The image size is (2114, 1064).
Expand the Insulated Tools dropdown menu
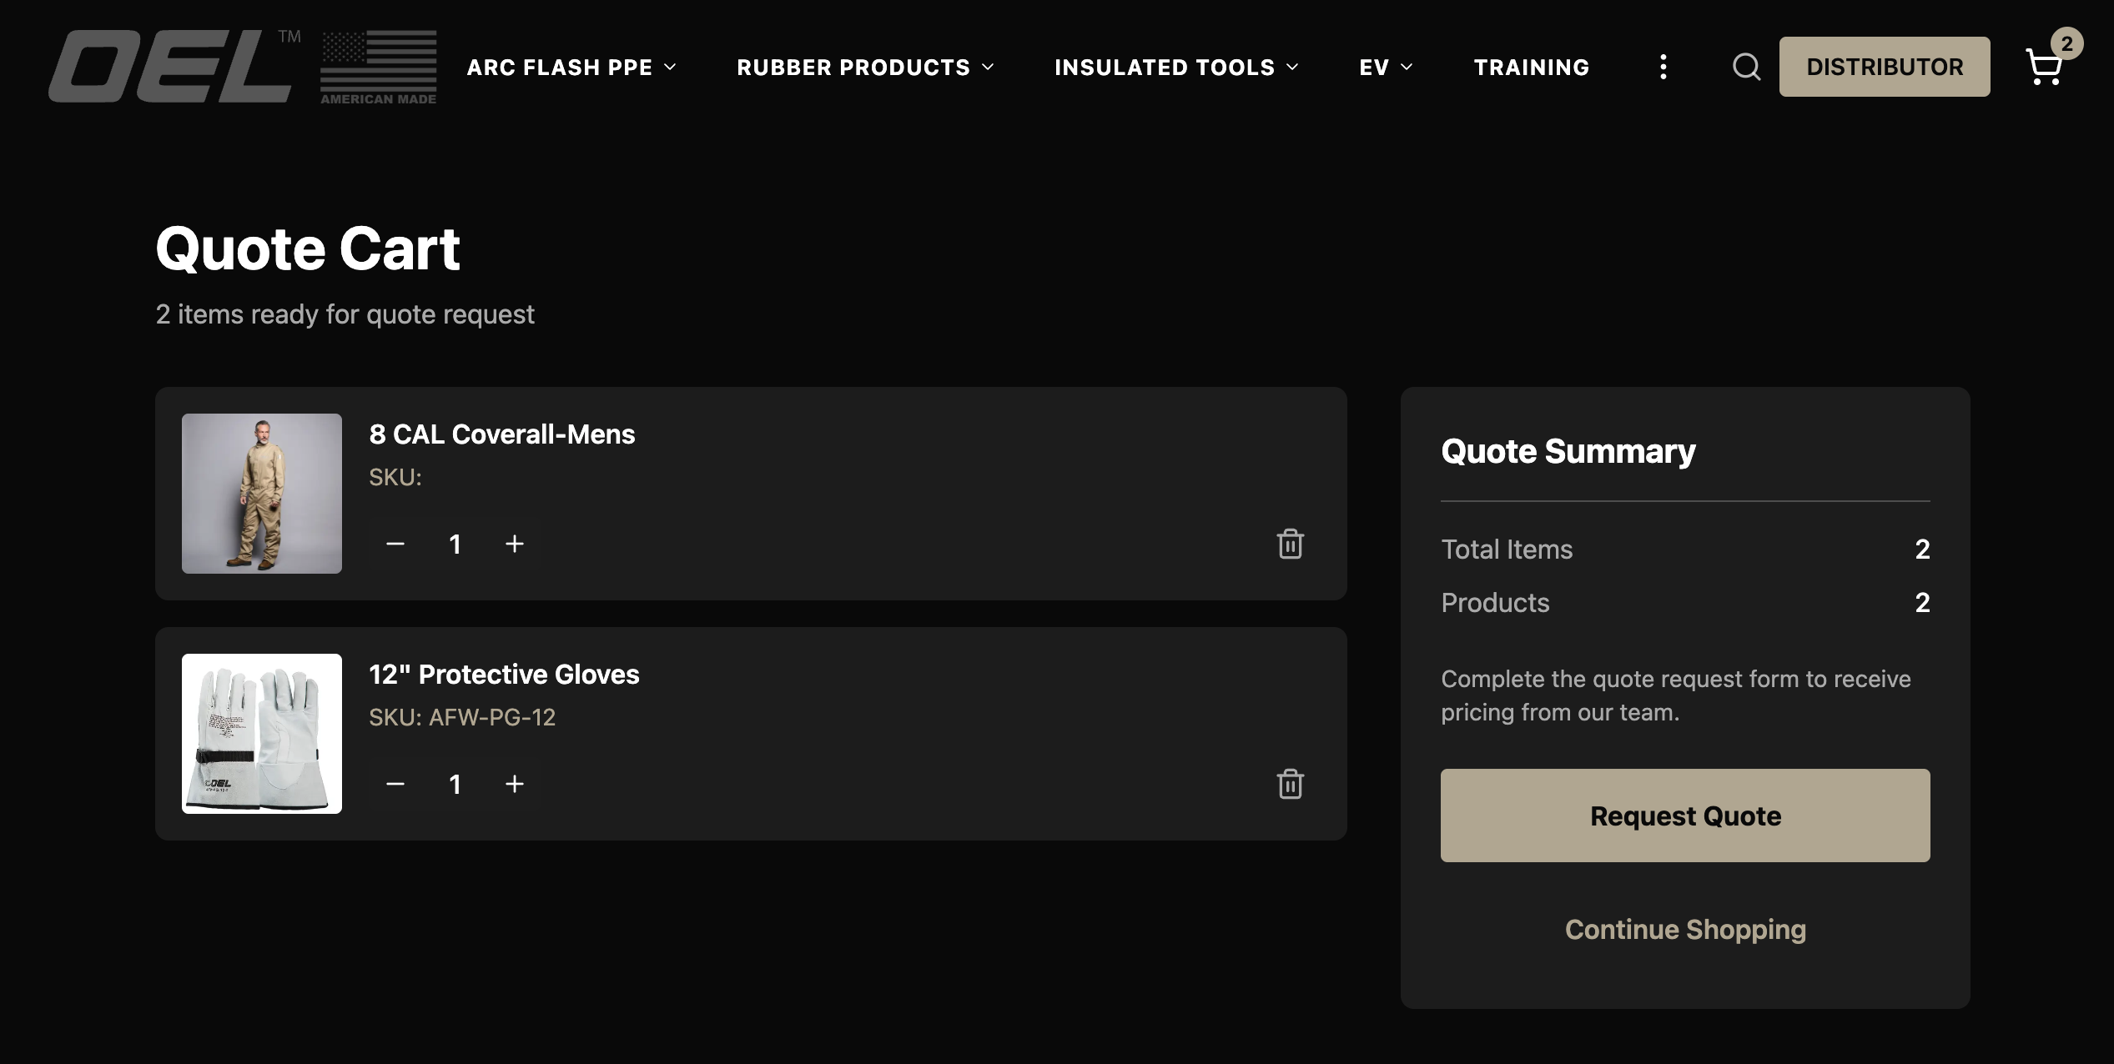[x=1177, y=67]
